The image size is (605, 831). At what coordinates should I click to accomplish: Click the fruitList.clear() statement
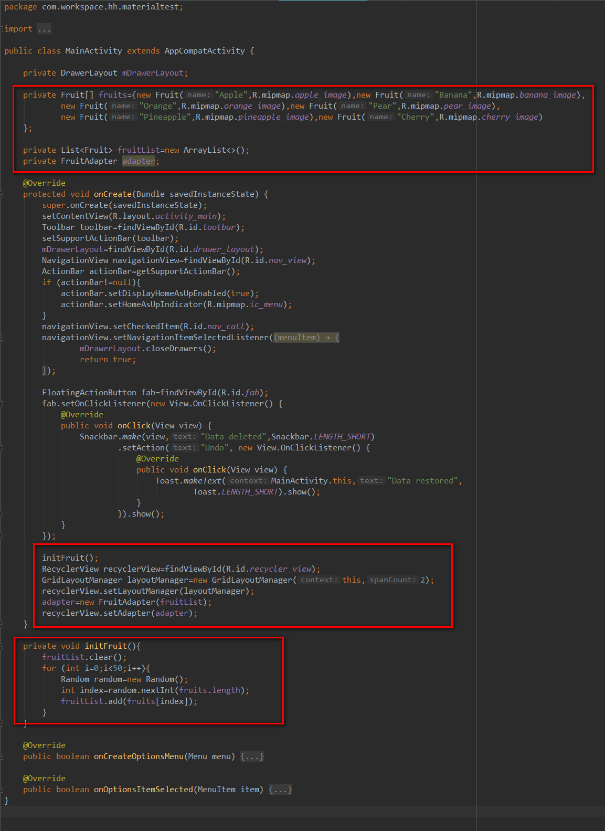(x=84, y=657)
